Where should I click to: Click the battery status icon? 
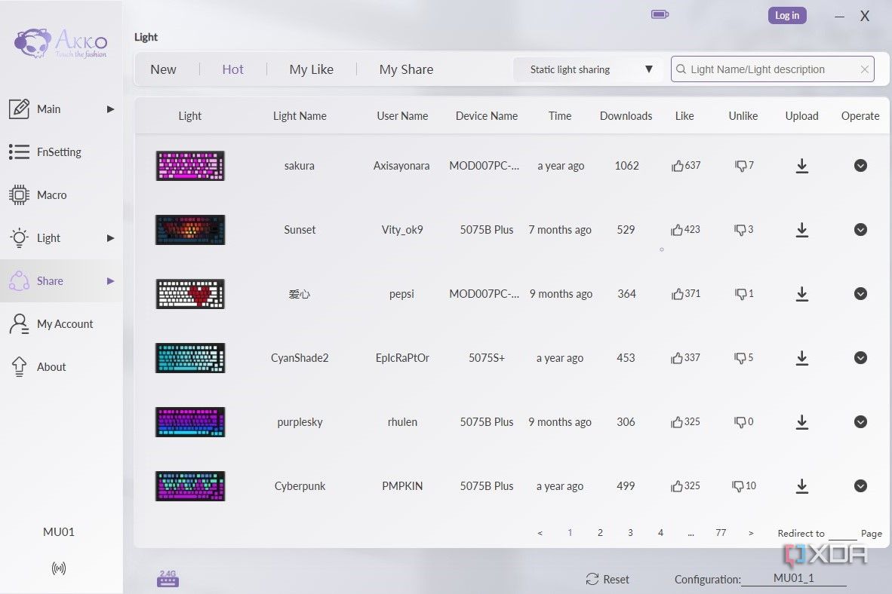(x=660, y=14)
